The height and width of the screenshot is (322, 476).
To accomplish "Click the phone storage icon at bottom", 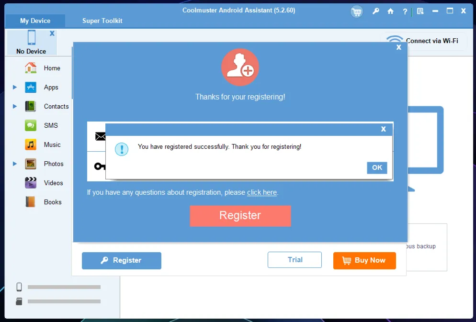I will pyautogui.click(x=19, y=287).
